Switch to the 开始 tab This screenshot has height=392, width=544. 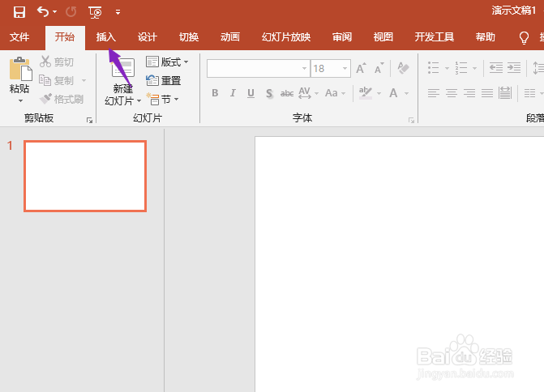click(65, 37)
